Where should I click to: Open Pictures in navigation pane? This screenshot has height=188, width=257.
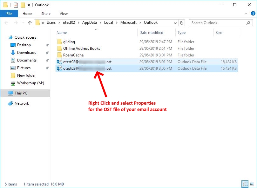(x=24, y=68)
